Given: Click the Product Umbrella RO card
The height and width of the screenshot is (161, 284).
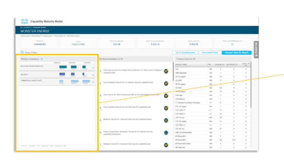Looking at the screenshot, I should 40,43.
